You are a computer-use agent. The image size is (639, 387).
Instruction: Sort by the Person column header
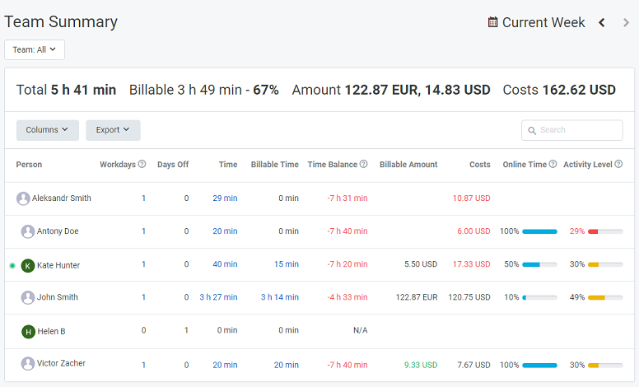coord(30,165)
